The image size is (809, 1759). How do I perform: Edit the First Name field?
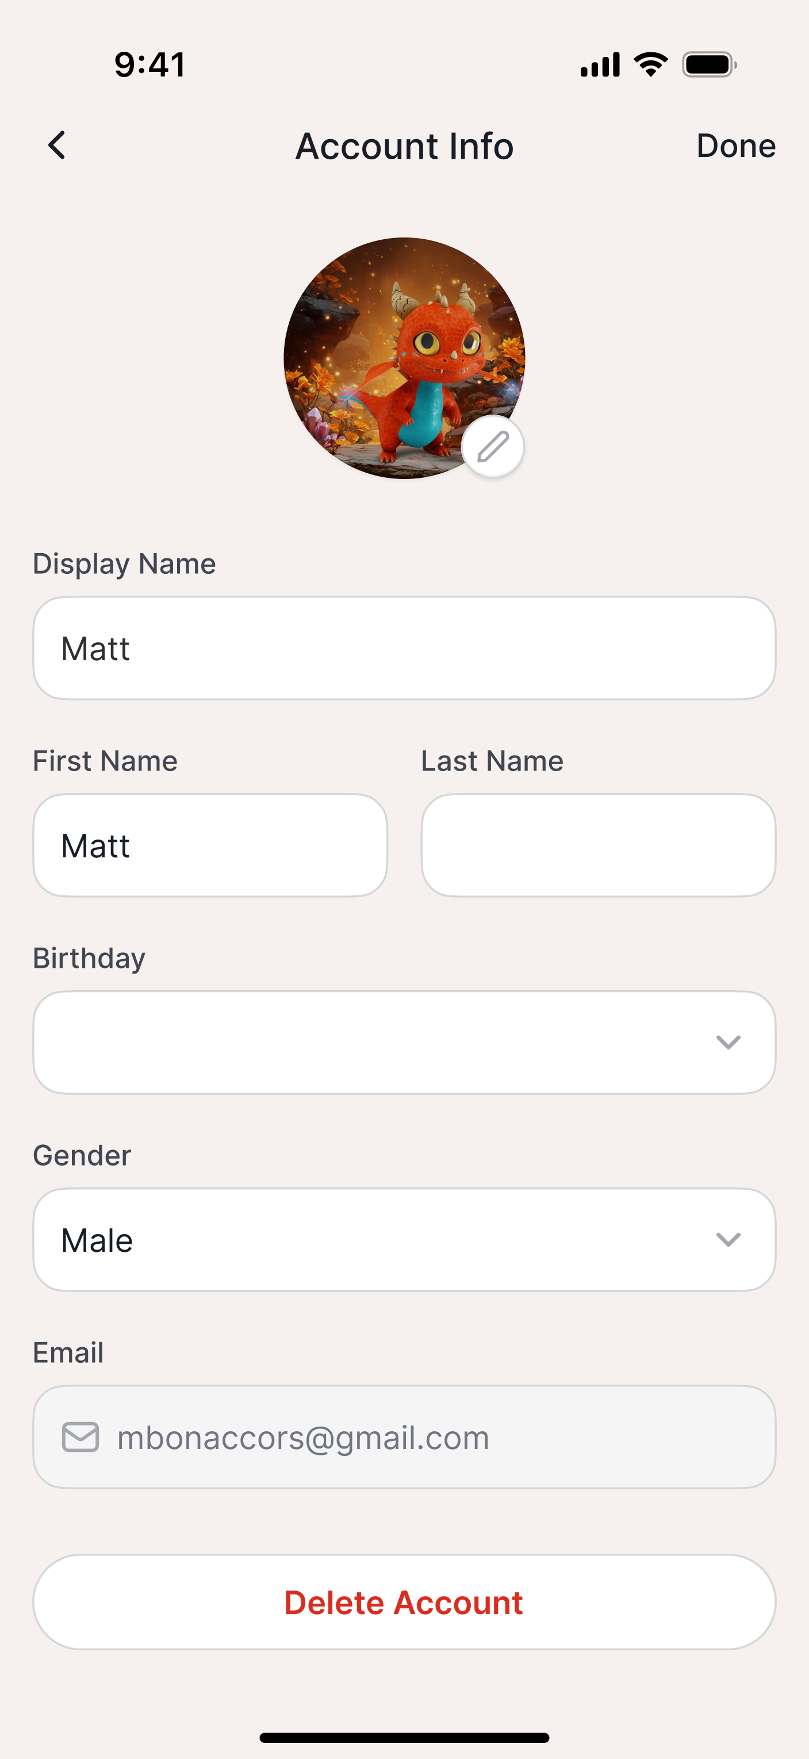pyautogui.click(x=210, y=845)
